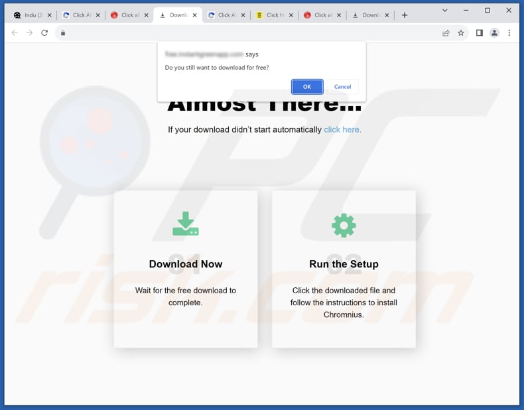The width and height of the screenshot is (524, 410).
Task: Click OK in the download dialog
Action: click(307, 87)
